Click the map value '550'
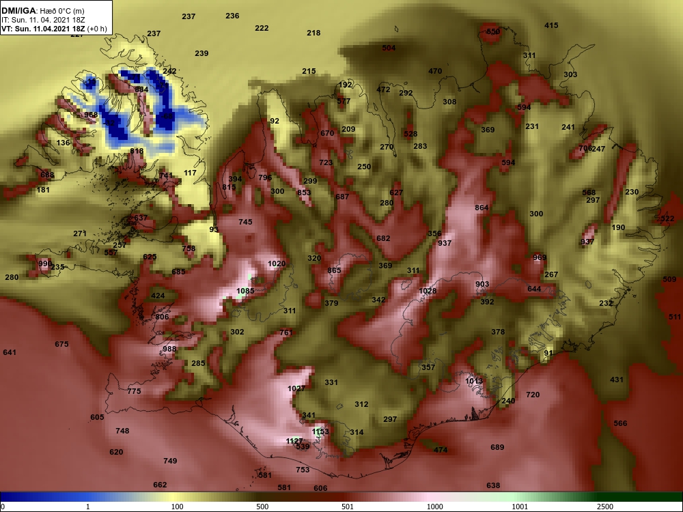This screenshot has width=683, height=512. coord(493,31)
